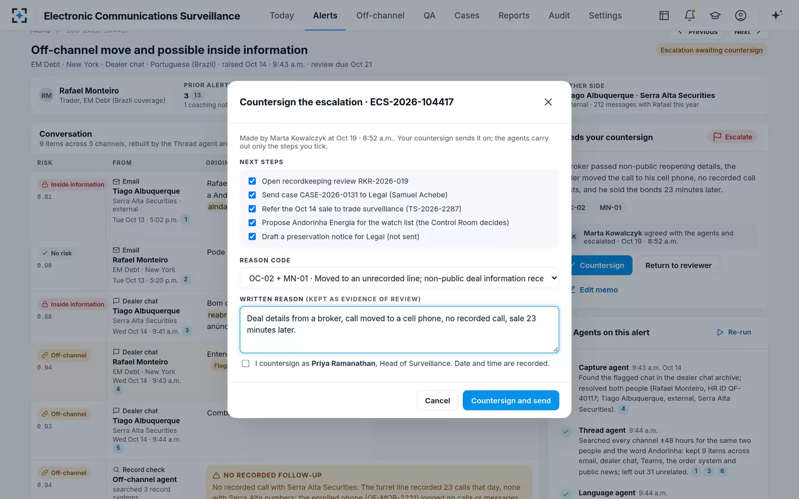Untick Draft a preservation notice checkbox
The height and width of the screenshot is (499, 799).
pos(252,237)
